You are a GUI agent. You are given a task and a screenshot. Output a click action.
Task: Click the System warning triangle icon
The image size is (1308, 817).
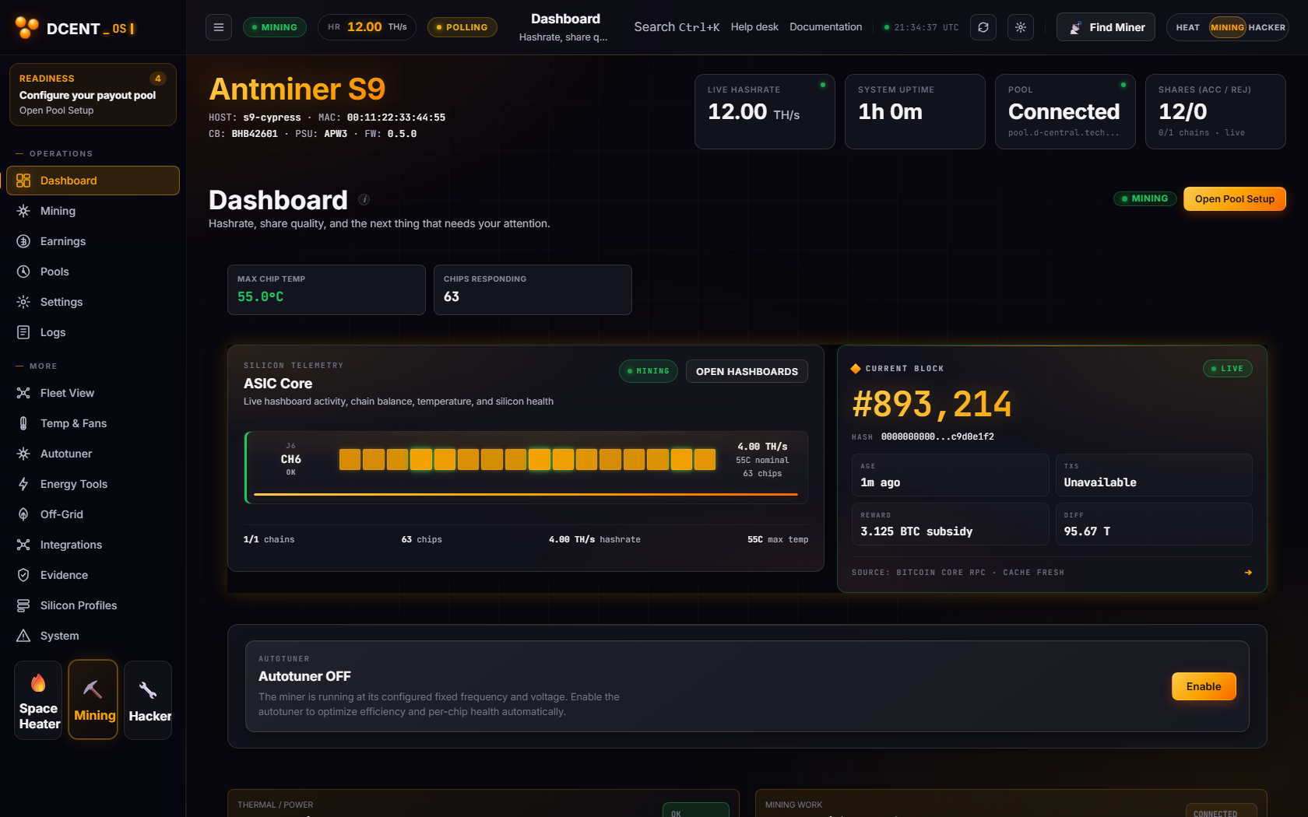pos(23,636)
